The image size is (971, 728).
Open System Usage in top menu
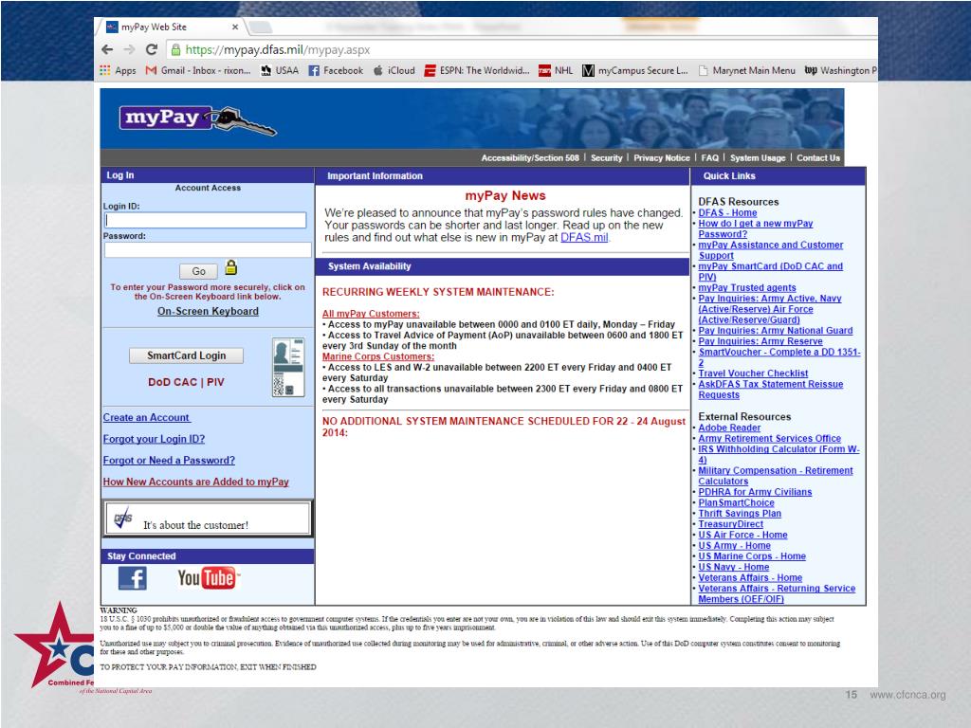(758, 158)
